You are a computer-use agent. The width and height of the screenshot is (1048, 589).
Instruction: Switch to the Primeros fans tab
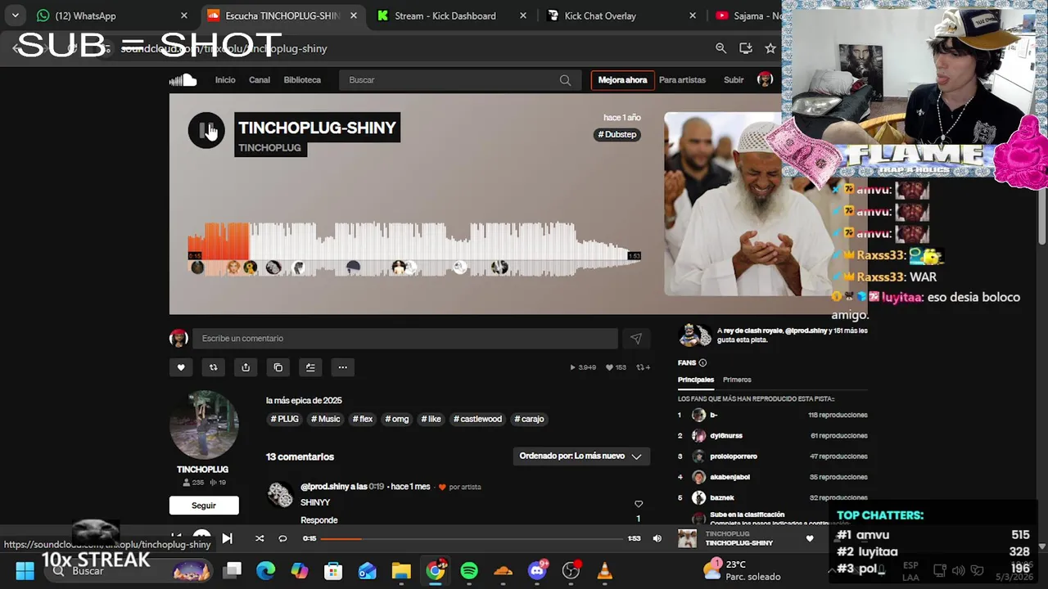[737, 380]
